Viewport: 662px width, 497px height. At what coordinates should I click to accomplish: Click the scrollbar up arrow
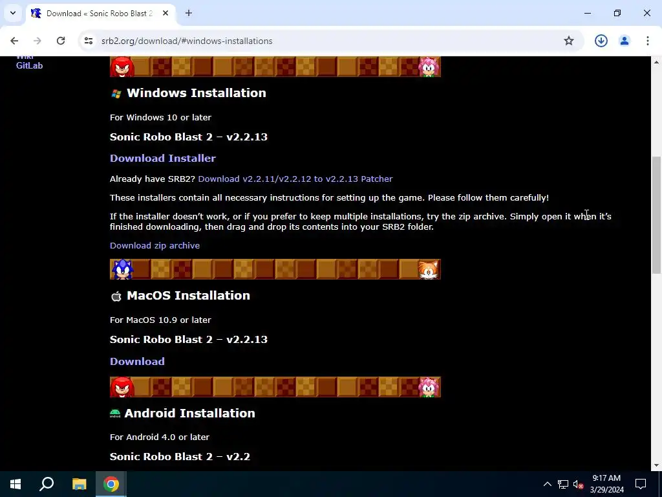[656, 61]
